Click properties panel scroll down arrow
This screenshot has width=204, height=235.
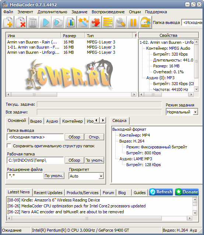coord(196,89)
